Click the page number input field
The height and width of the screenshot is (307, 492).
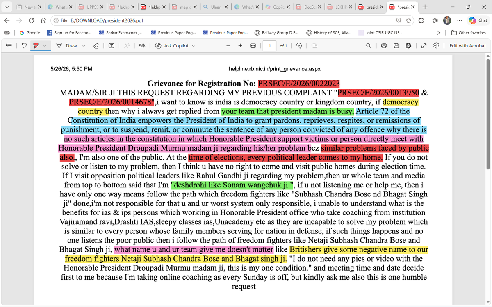tap(269, 46)
